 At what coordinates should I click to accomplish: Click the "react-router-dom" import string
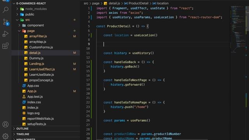pyautogui.click(x=204, y=17)
